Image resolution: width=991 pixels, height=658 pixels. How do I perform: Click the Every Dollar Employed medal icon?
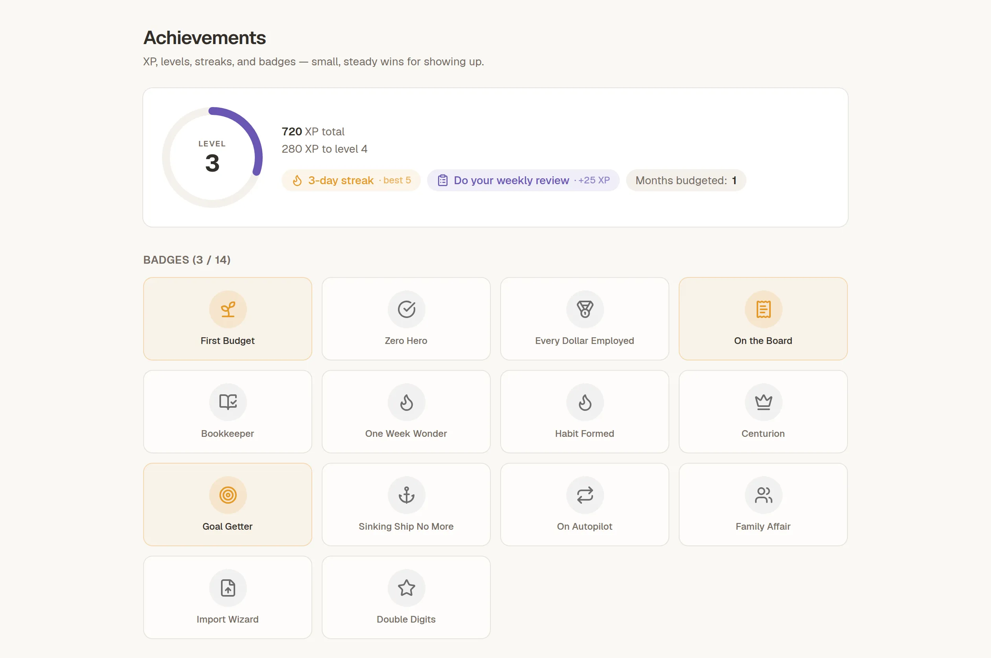click(585, 309)
